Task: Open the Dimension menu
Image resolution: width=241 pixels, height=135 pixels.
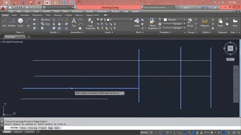Action: coord(77,12)
